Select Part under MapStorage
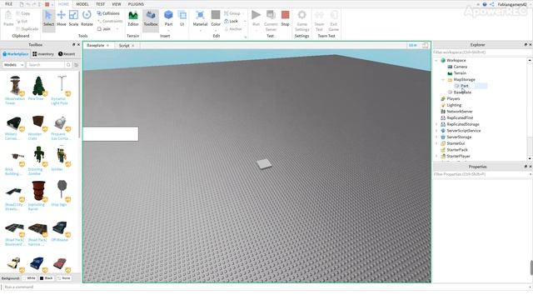 point(465,86)
